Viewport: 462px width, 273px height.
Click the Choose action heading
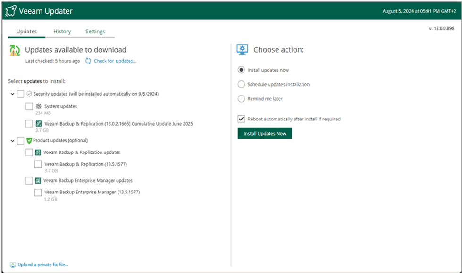pyautogui.click(x=279, y=50)
